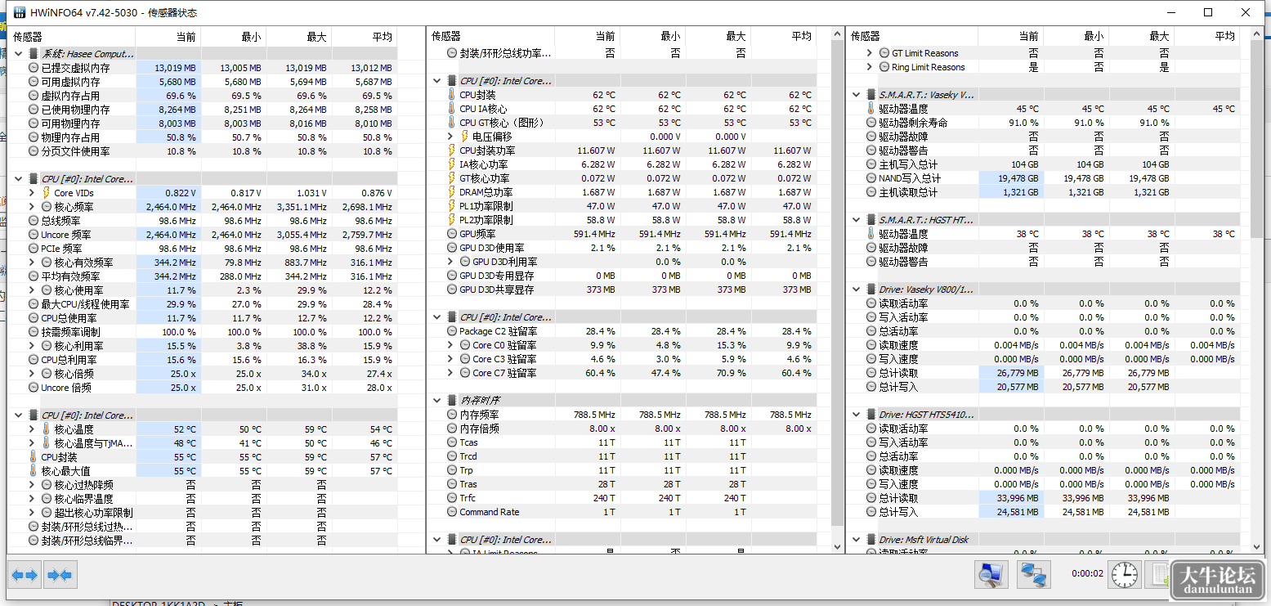The image size is (1271, 606).
Task: Expand the GT Limit Reasons row
Action: (x=869, y=53)
